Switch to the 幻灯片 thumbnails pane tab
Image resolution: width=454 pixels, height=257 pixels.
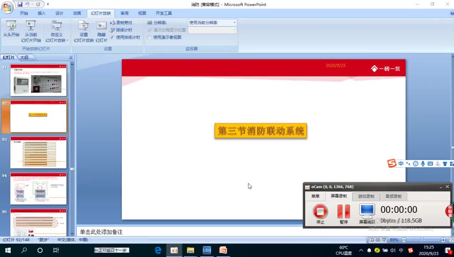[9, 57]
